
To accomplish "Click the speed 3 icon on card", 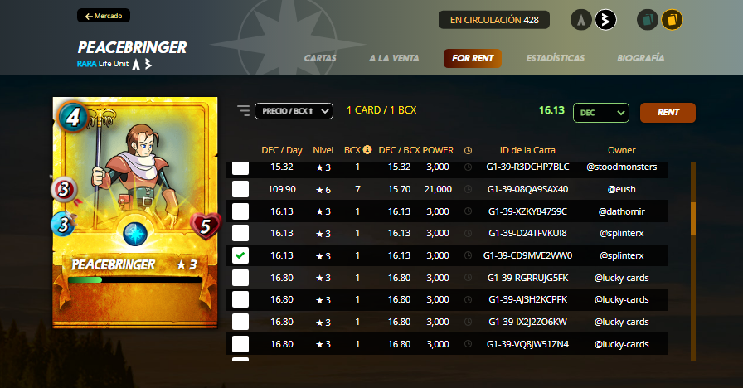I will 64,224.
